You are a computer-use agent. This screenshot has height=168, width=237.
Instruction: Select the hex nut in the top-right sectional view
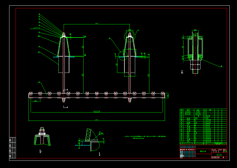pos(195,65)
